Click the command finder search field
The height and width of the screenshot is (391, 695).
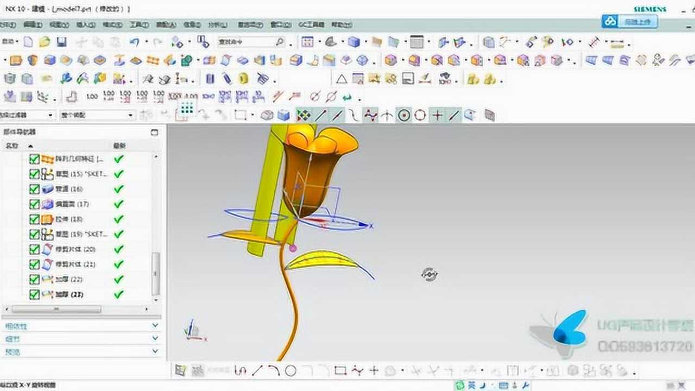(247, 42)
